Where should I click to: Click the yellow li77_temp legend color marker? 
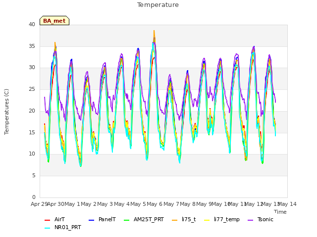click(x=207, y=220)
